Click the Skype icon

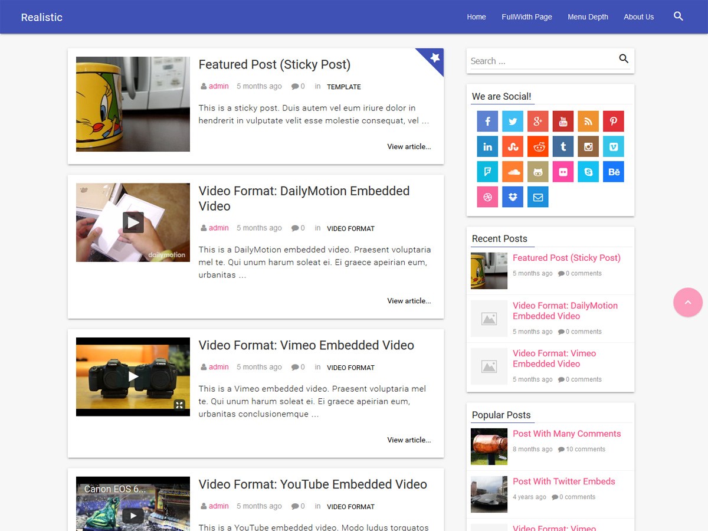coord(588,172)
